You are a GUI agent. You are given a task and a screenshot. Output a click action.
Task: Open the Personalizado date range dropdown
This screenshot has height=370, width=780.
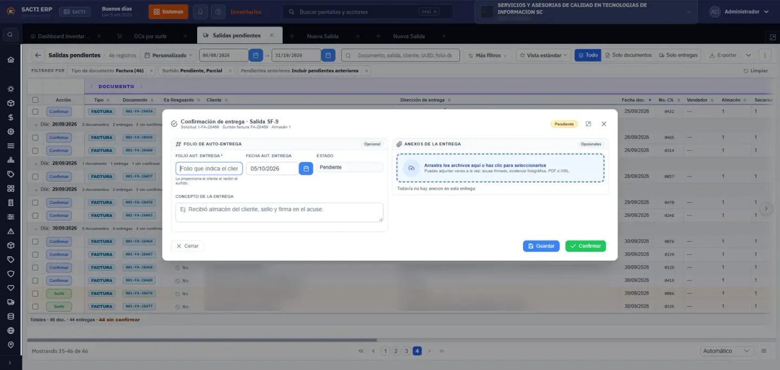(x=169, y=55)
